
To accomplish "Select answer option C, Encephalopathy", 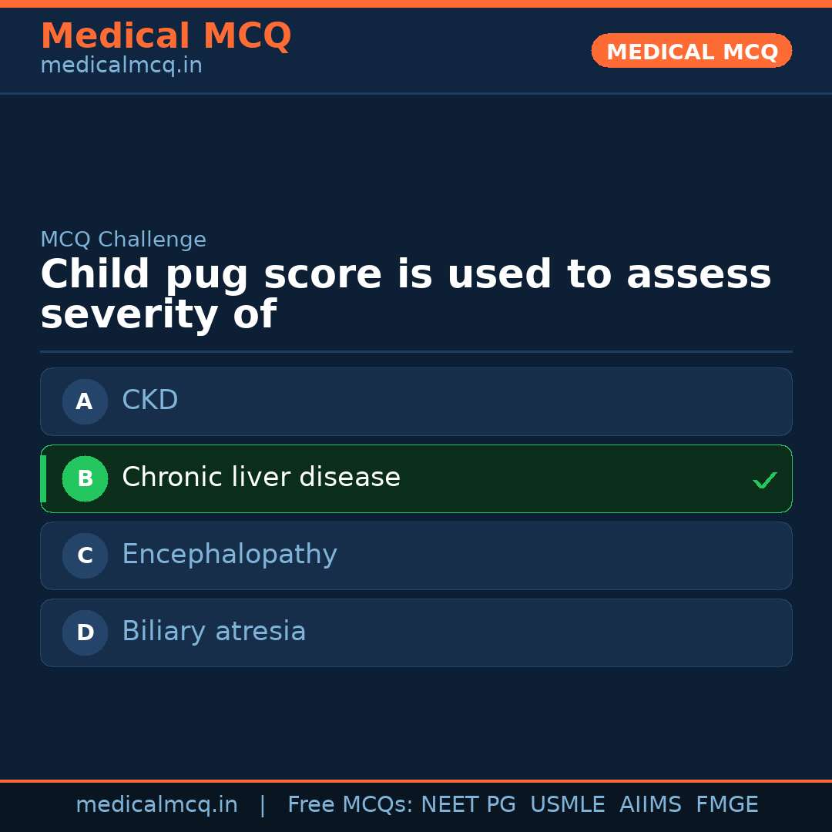I will 416,555.
